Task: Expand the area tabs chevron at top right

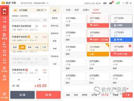Action: pyautogui.click(x=129, y=10)
